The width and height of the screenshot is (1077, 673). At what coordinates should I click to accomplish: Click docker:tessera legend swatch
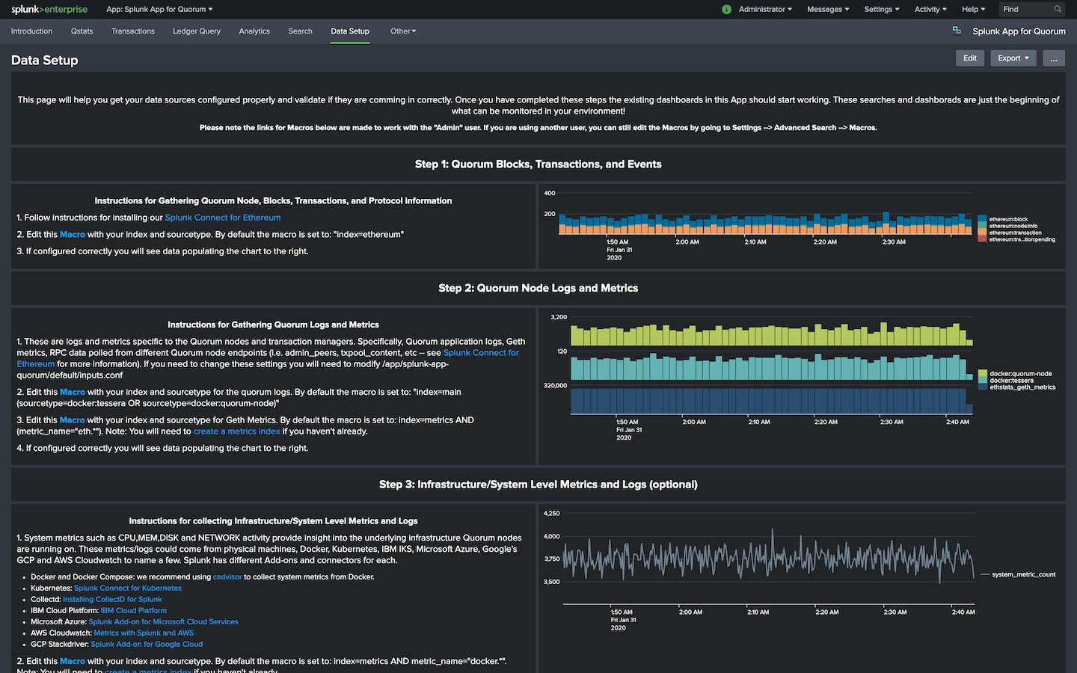tap(983, 380)
